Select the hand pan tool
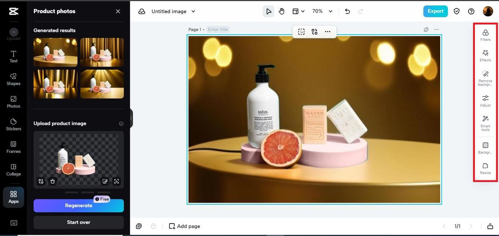Viewport: 499px width, 236px height. [282, 11]
